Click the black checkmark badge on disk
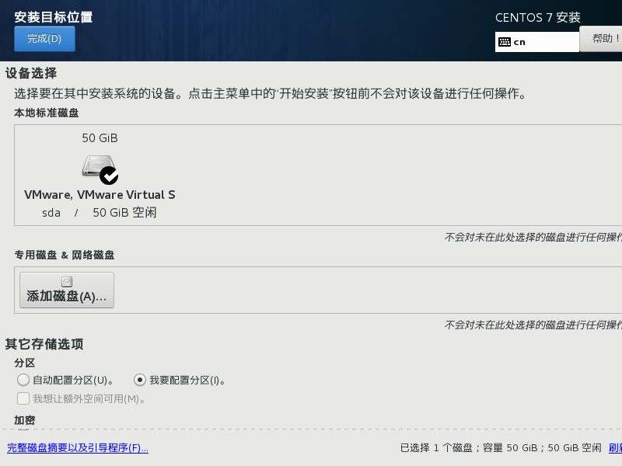622x466 pixels. (x=109, y=176)
